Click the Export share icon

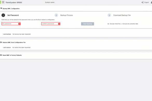142,2
